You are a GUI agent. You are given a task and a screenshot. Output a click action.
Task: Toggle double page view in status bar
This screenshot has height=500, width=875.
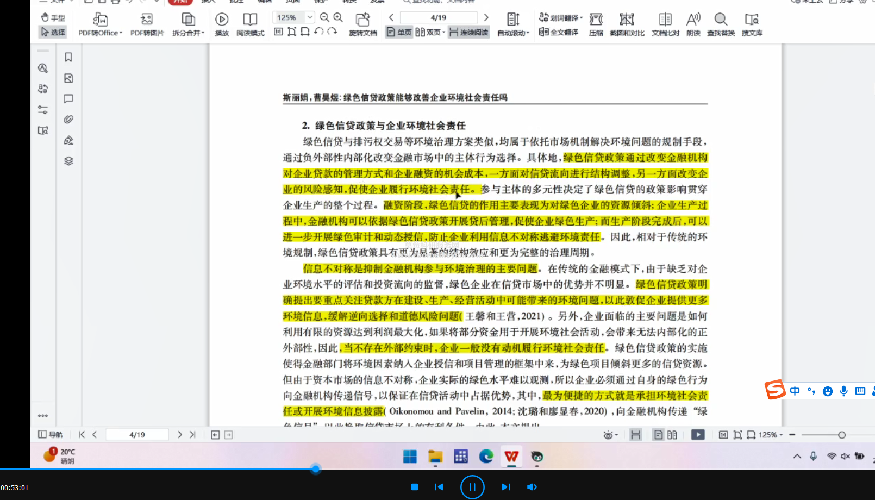click(x=672, y=435)
